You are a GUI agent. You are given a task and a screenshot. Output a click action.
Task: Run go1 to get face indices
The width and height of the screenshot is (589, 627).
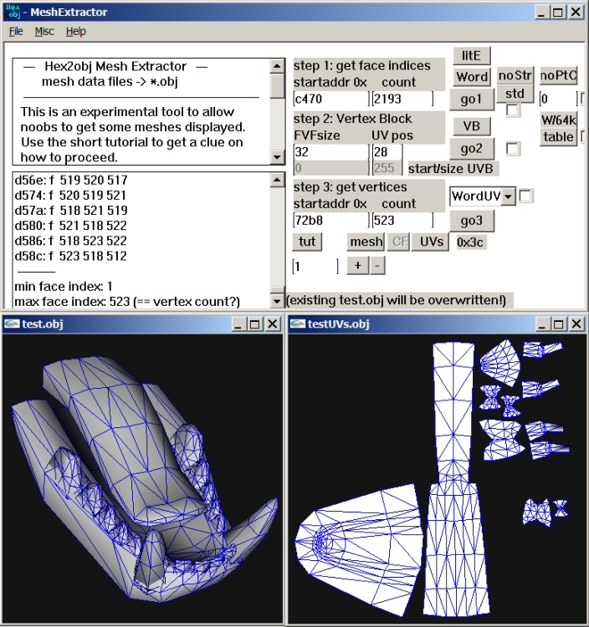[x=471, y=99]
